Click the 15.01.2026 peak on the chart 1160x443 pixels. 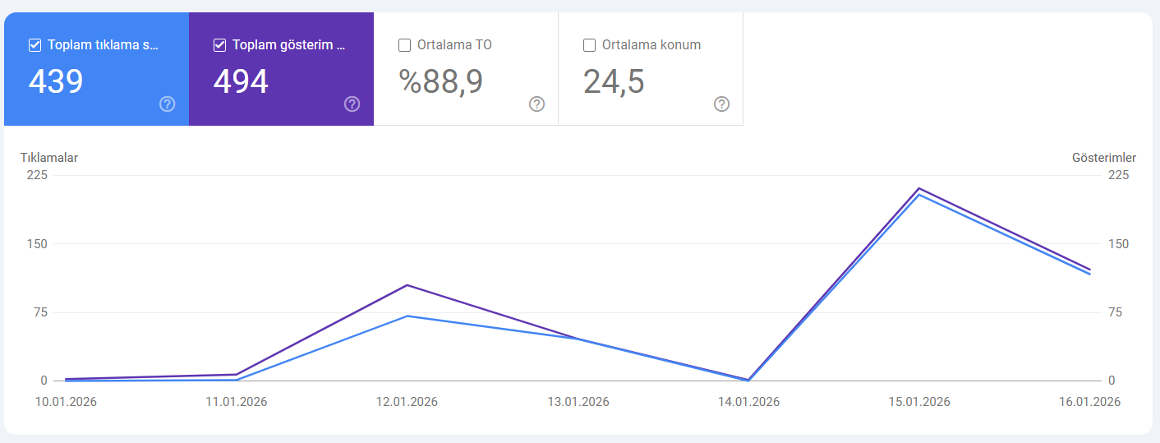(x=919, y=191)
